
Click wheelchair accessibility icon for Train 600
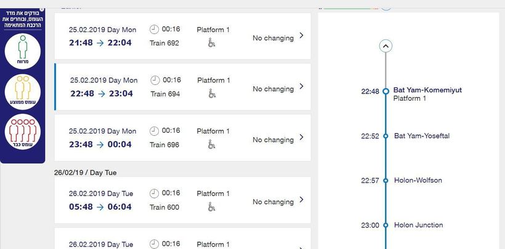click(x=211, y=207)
